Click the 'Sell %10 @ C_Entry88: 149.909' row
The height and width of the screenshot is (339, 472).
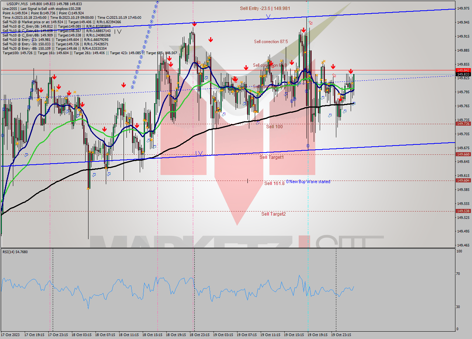56,35
